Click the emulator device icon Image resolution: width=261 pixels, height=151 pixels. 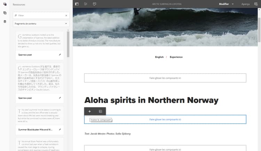click(94, 4)
